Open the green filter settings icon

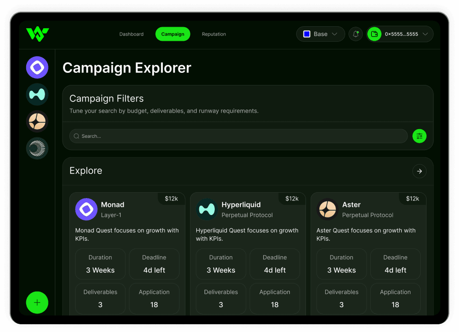point(419,136)
